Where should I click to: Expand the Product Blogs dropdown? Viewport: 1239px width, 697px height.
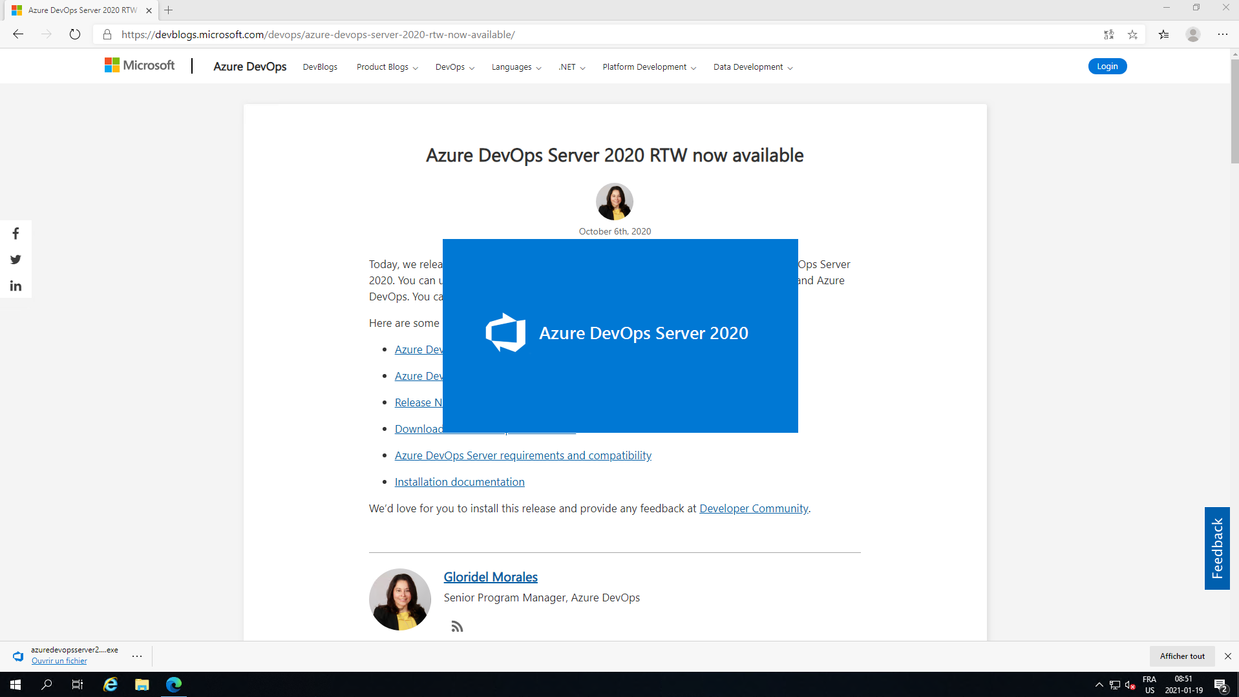(387, 67)
